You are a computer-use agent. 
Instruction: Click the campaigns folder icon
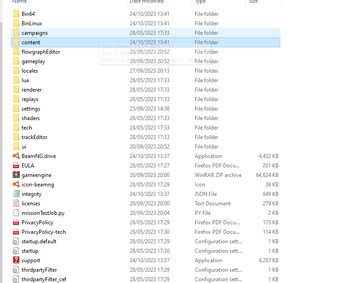[x=16, y=33]
